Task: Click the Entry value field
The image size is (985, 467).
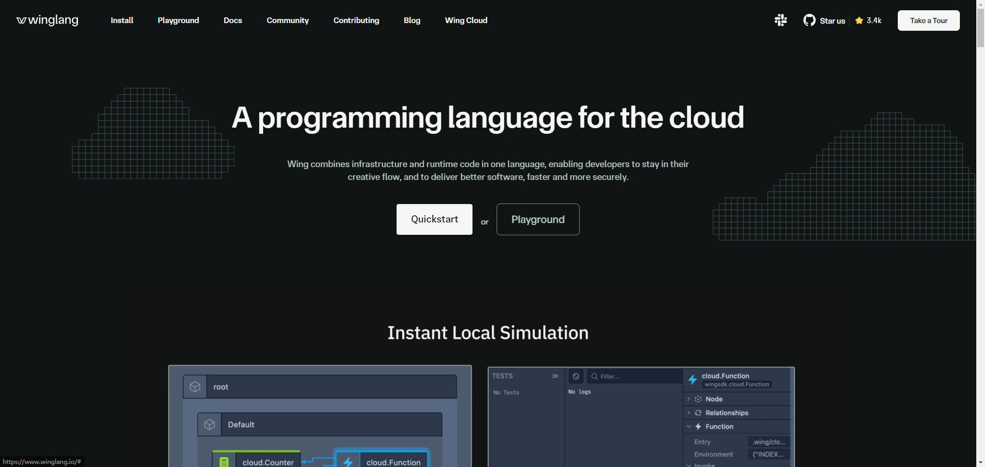Action: [x=769, y=442]
